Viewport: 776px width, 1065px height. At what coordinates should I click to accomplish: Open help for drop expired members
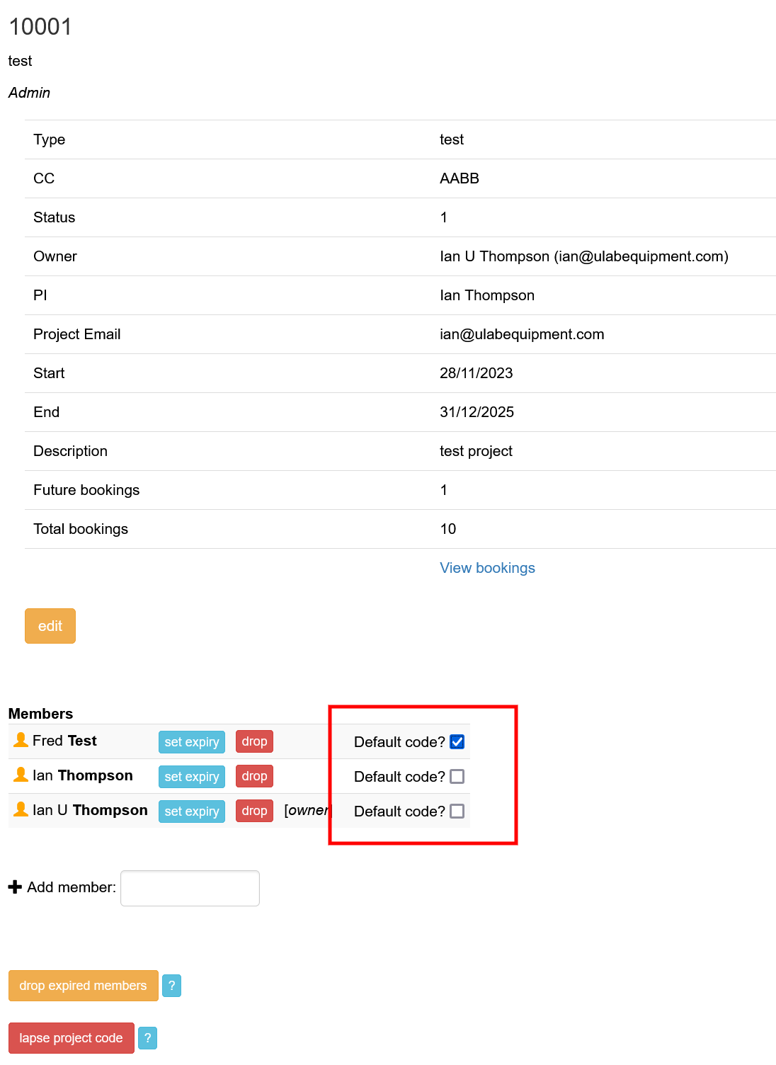click(171, 985)
